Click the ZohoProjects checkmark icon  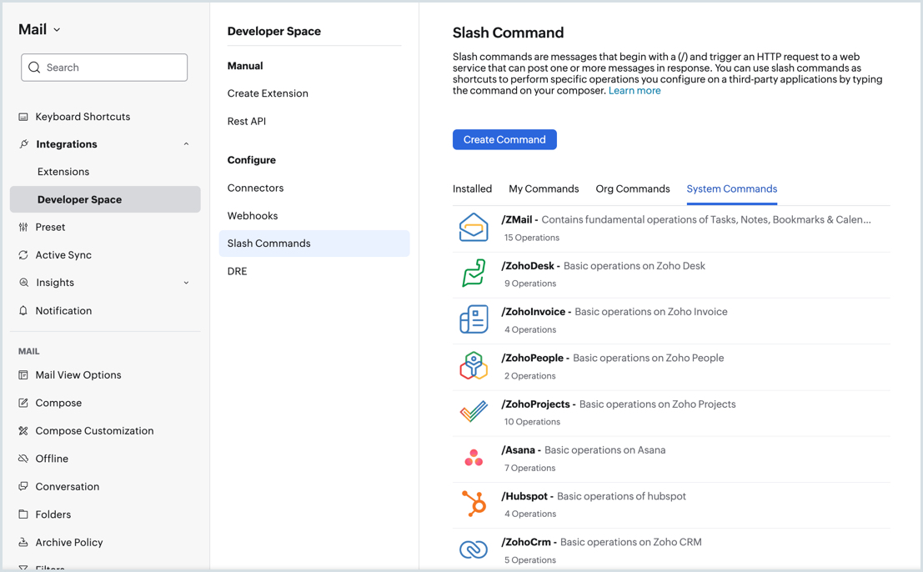click(473, 411)
